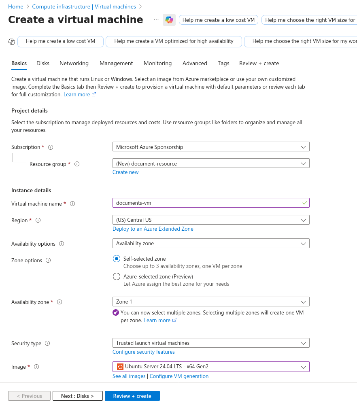Click lower Help me create a low cost VM
This screenshot has width=357, height=410.
(60, 41)
